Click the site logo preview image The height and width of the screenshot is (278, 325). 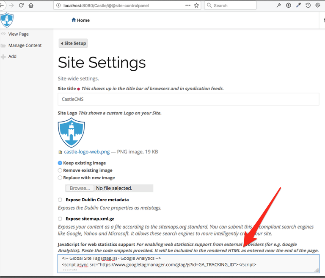pyautogui.click(x=71, y=133)
